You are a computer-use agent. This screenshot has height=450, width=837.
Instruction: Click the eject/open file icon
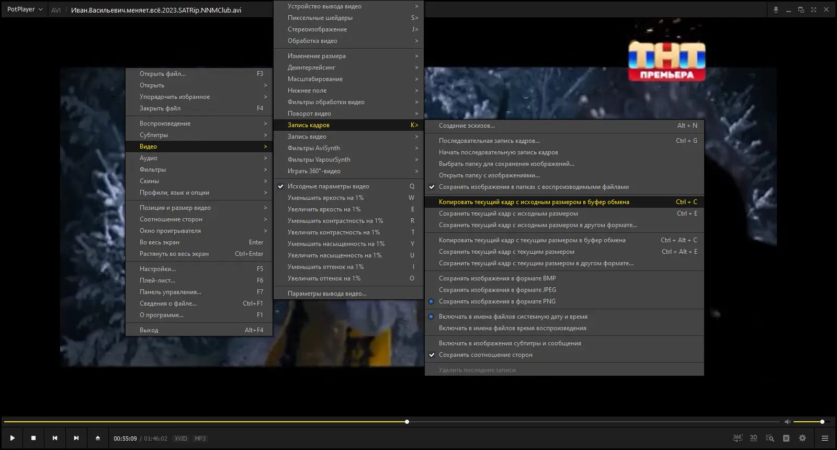[98, 438]
